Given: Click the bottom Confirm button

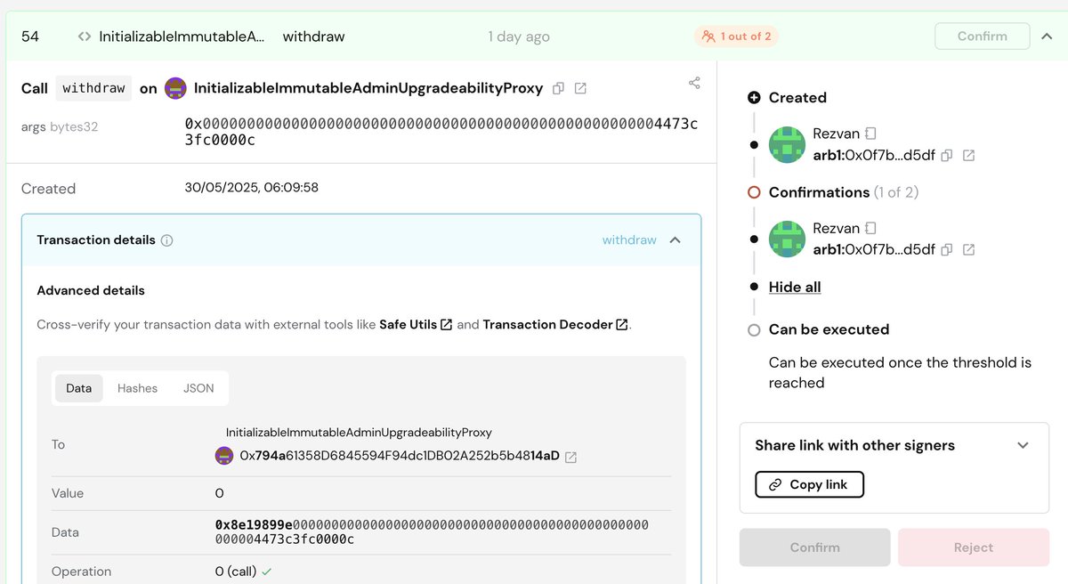Looking at the screenshot, I should click(814, 547).
